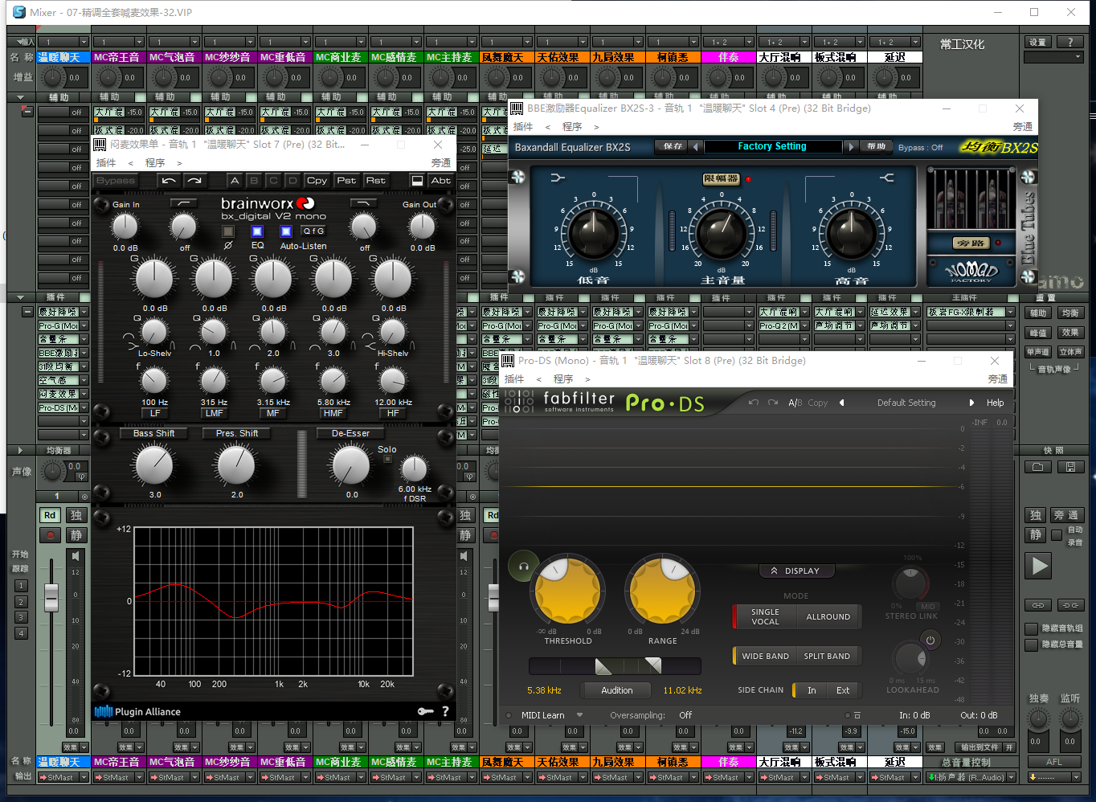Open mixer snapshot folder icon
Image resolution: width=1096 pixels, height=802 pixels.
[1037, 467]
